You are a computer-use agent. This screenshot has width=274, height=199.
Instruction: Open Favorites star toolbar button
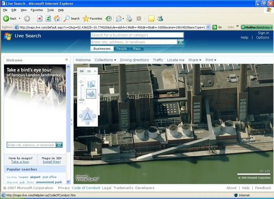92,19
